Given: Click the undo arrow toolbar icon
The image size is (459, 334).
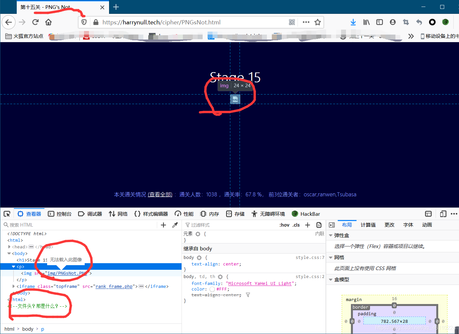Looking at the screenshot, I should click(419, 22).
